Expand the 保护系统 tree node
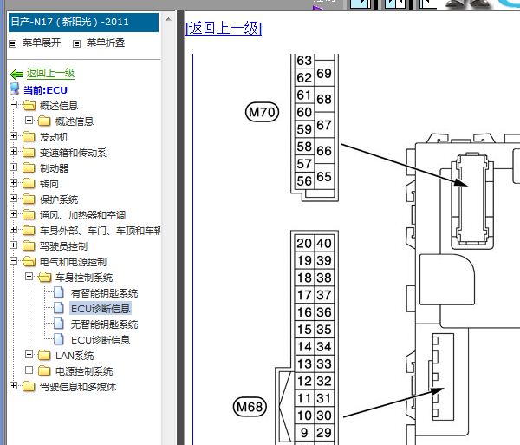 coord(13,198)
